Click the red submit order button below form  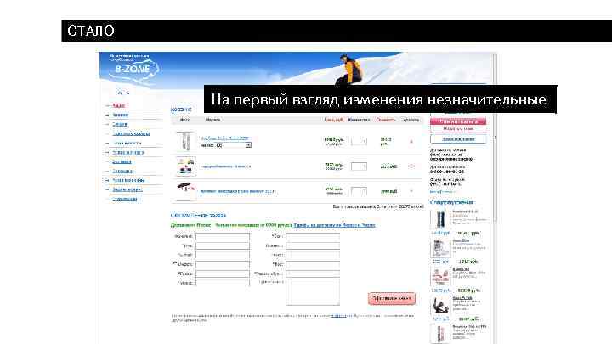[392, 298]
